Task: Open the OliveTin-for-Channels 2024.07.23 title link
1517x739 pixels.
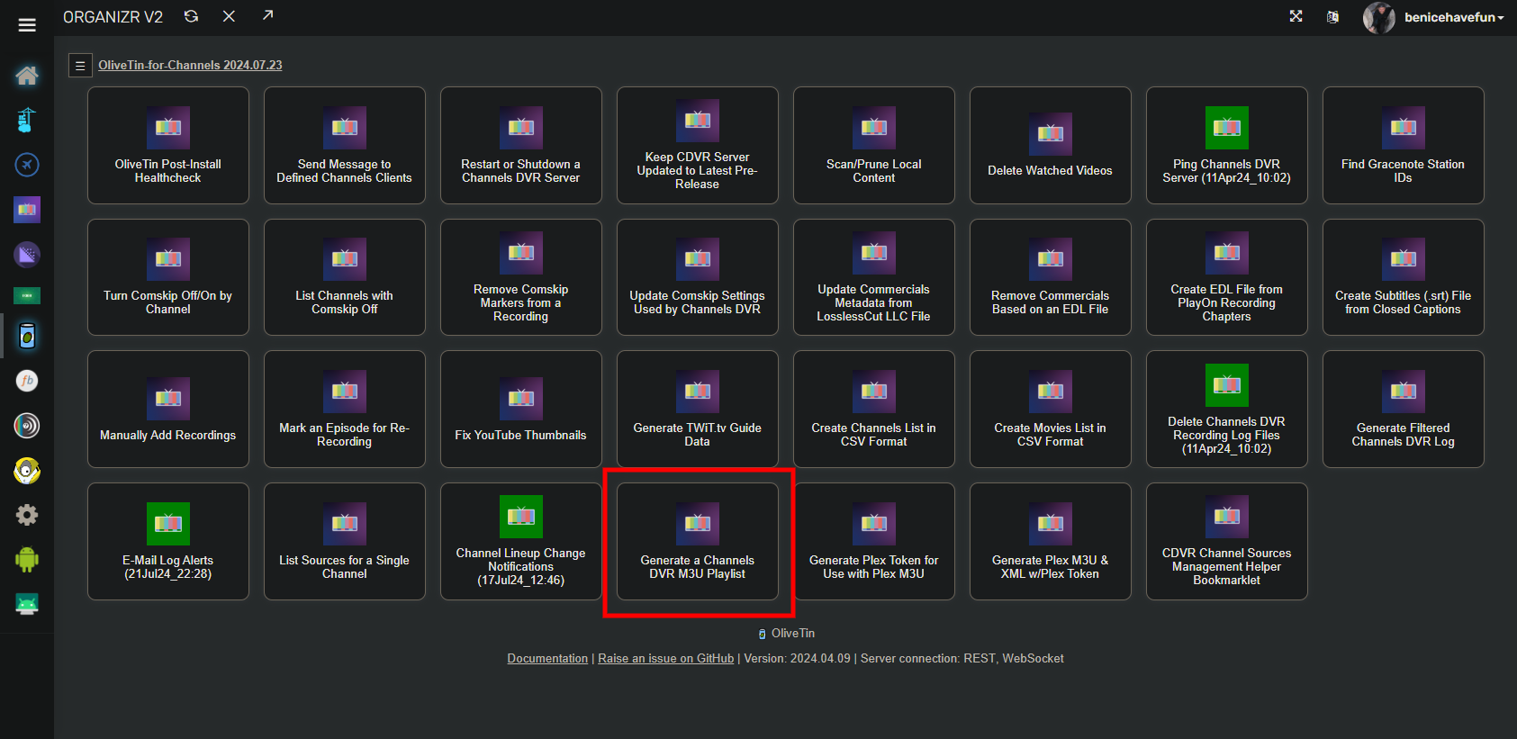Action: (x=190, y=65)
